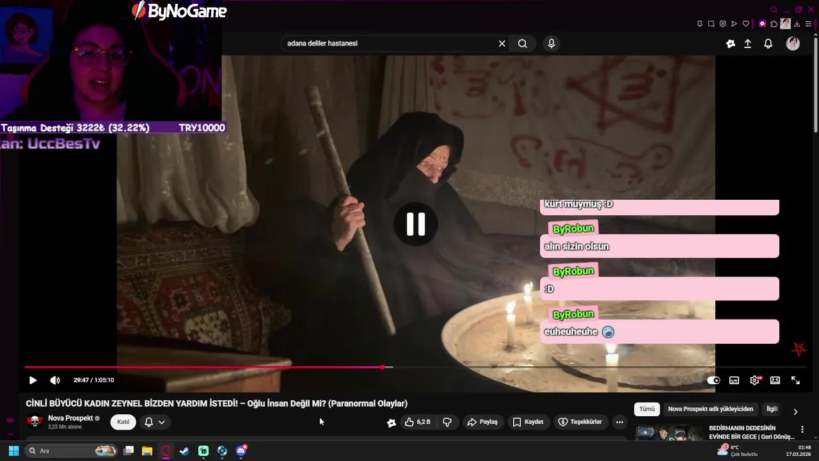Clear the search text with the X
This screenshot has height=461, width=819.
(x=502, y=44)
